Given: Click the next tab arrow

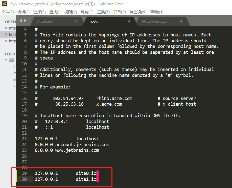Looking at the screenshot, I should pos(25,21).
